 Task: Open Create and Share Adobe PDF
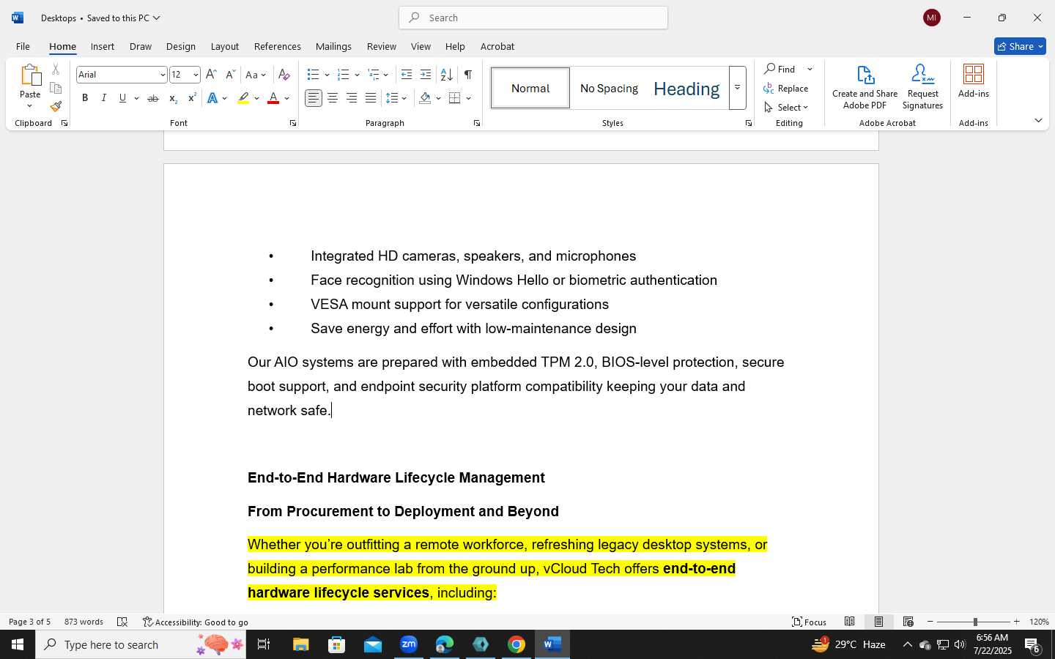click(865, 87)
